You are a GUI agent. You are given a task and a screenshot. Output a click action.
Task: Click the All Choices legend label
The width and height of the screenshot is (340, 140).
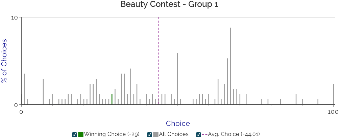[x=174, y=134]
